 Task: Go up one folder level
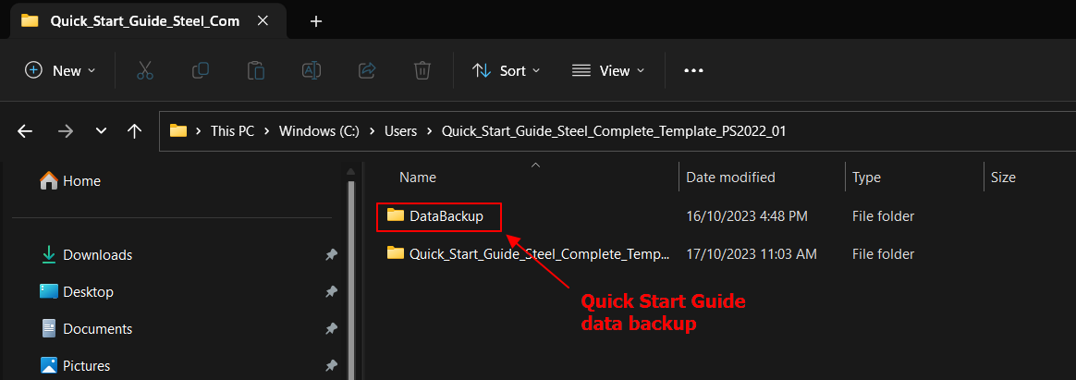(134, 131)
